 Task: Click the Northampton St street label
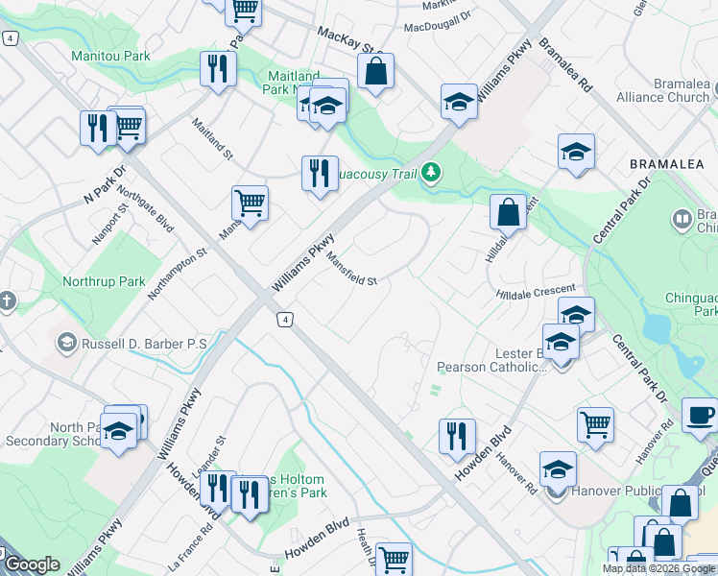coord(178,275)
